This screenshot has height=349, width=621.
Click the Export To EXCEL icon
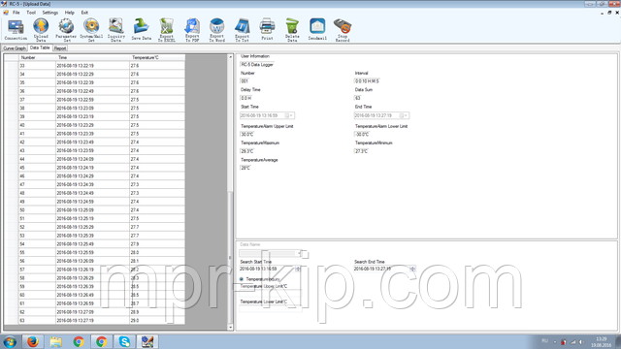pos(167,30)
